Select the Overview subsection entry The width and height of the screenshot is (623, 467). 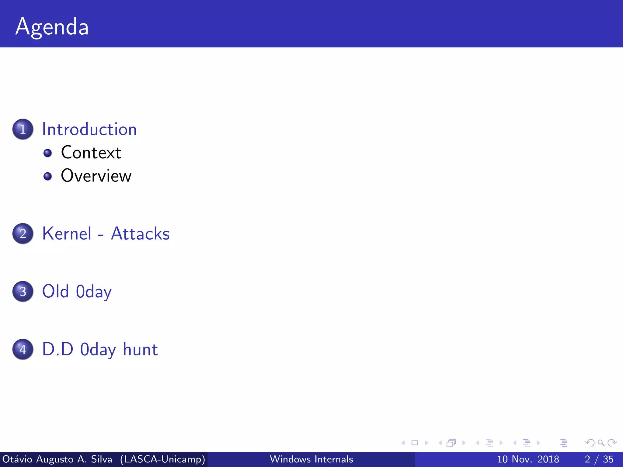[96, 176]
